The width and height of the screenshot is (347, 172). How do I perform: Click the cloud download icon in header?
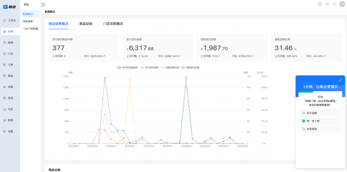[327, 4]
